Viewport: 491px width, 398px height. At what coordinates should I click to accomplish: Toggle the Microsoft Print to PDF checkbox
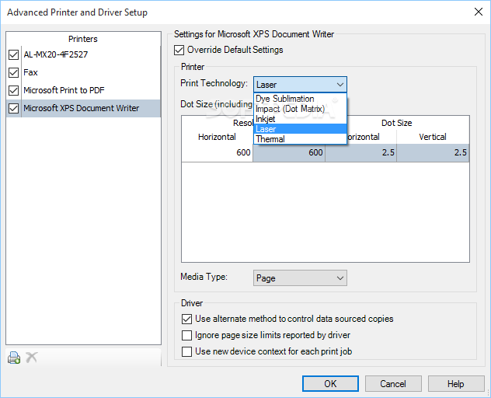tap(13, 90)
